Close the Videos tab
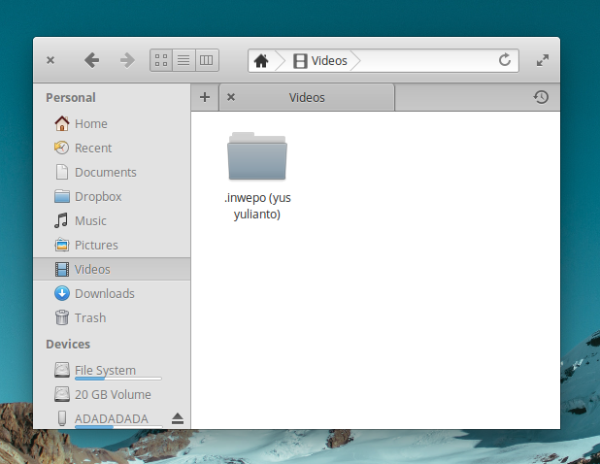This screenshot has height=464, width=600. coord(231,97)
